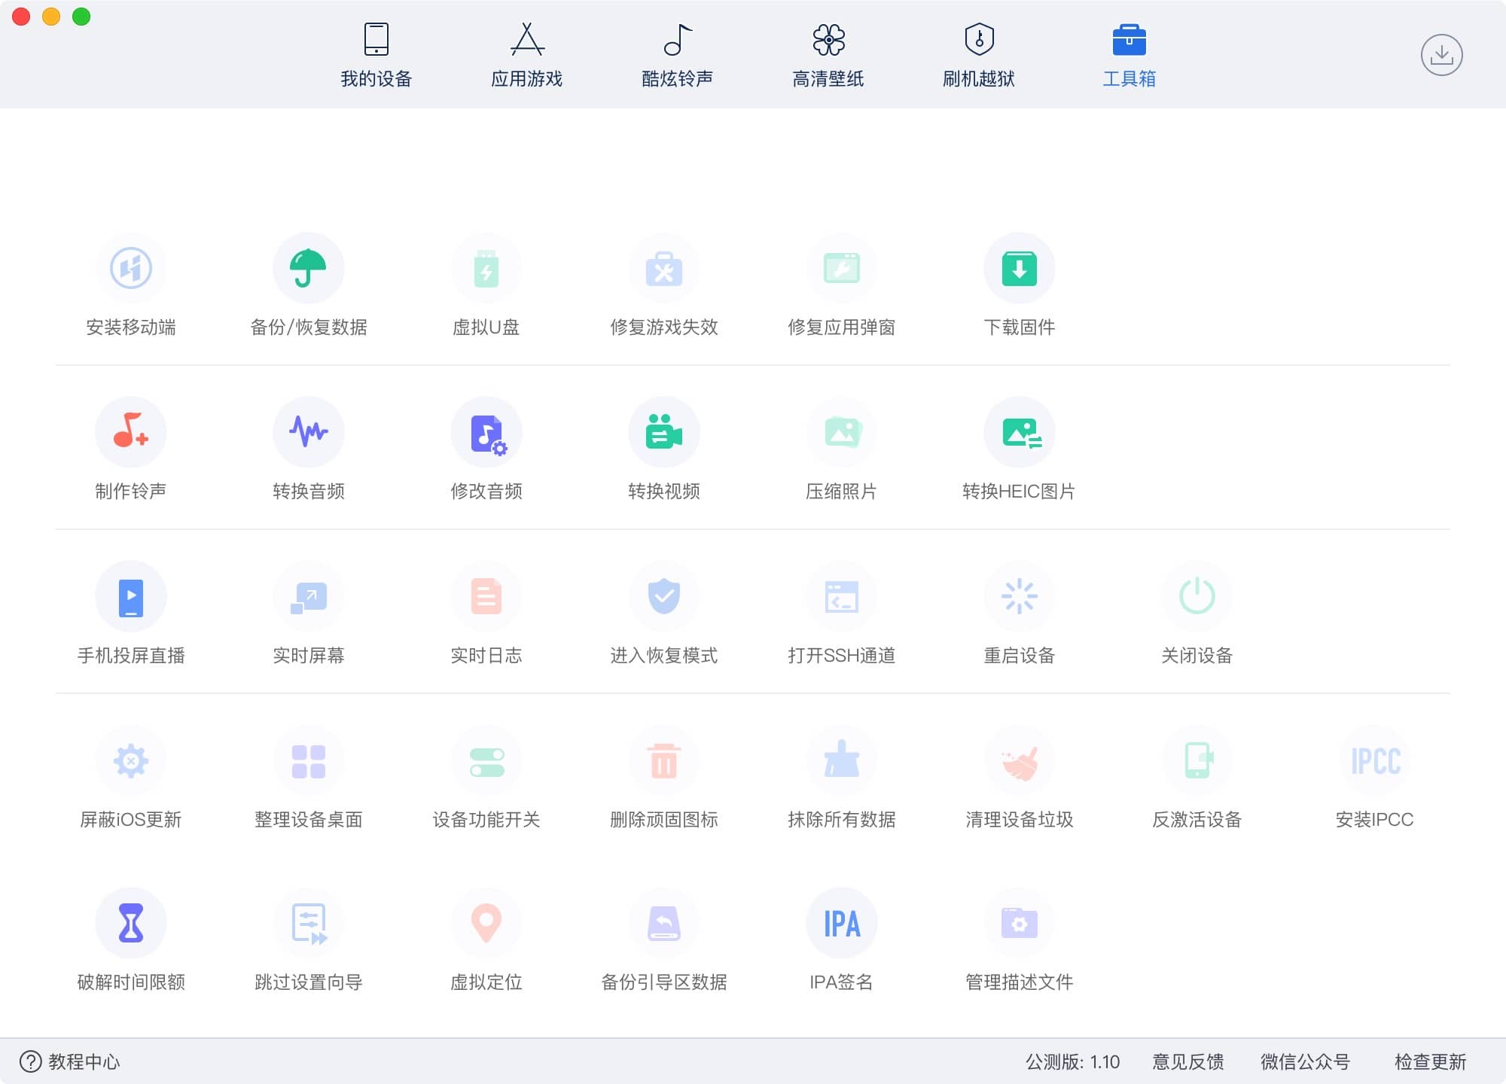Viewport: 1506px width, 1084px height.
Task: Open the Download Firmware icon
Action: tap(1019, 269)
